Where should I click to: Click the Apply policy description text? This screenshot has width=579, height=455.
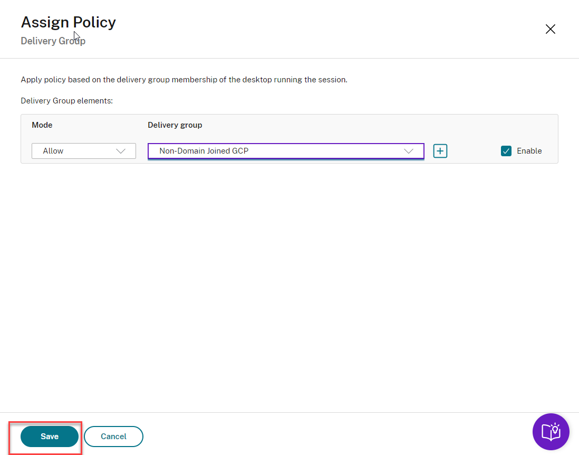click(184, 80)
